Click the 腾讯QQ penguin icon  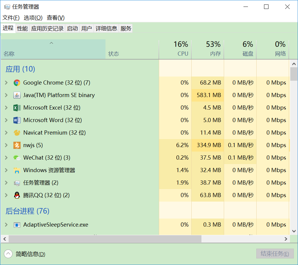pyautogui.click(x=17, y=195)
